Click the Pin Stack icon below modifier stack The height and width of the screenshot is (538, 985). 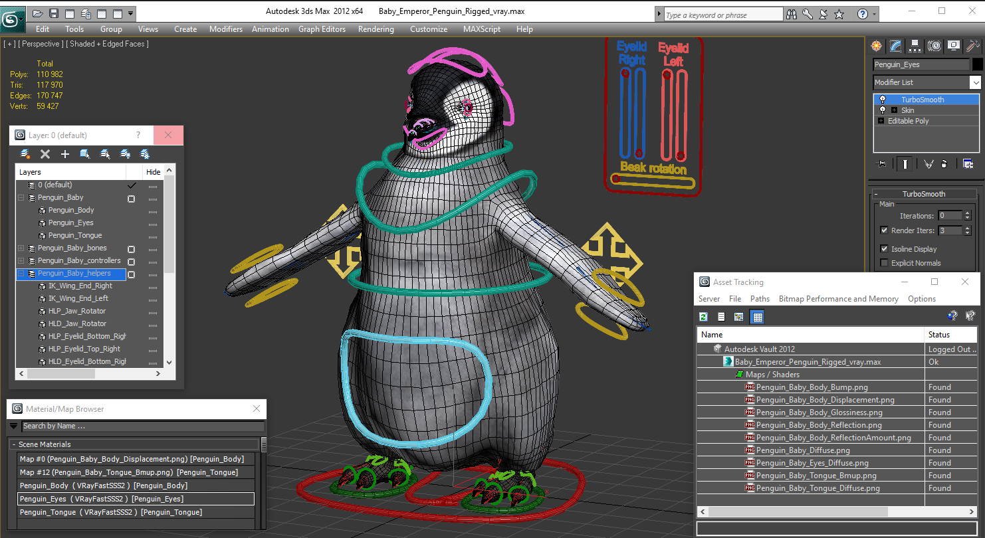click(x=882, y=163)
